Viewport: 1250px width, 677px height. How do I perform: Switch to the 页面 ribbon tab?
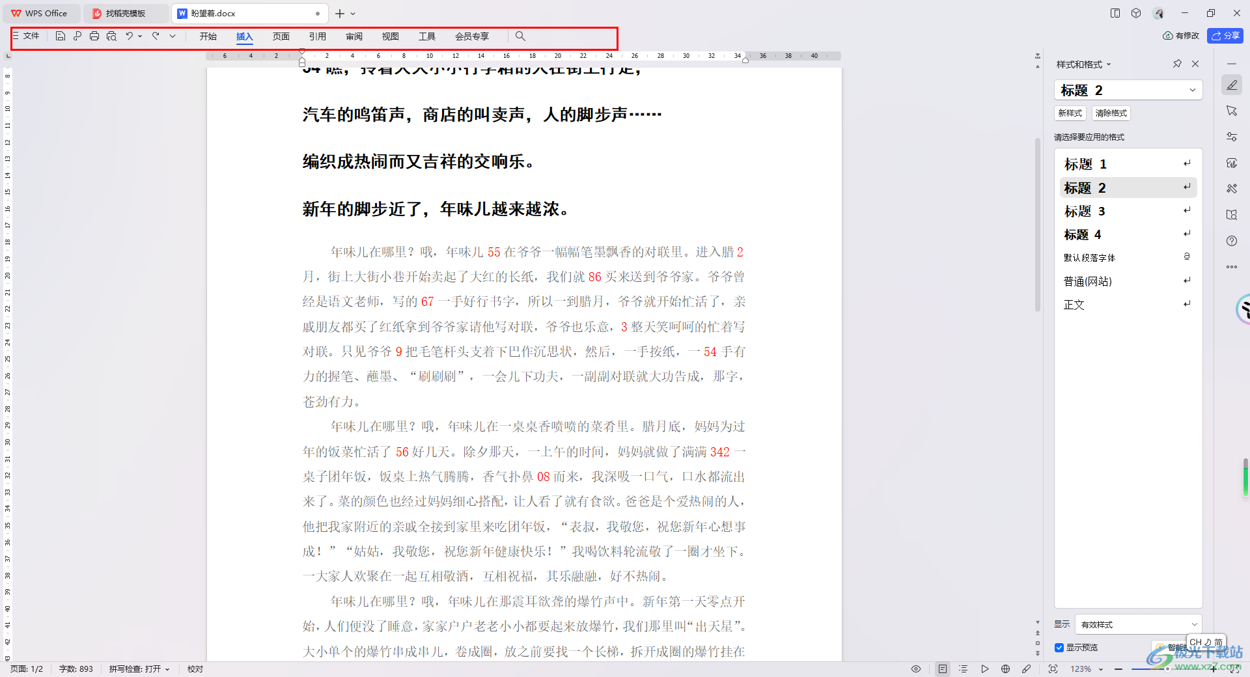281,36
